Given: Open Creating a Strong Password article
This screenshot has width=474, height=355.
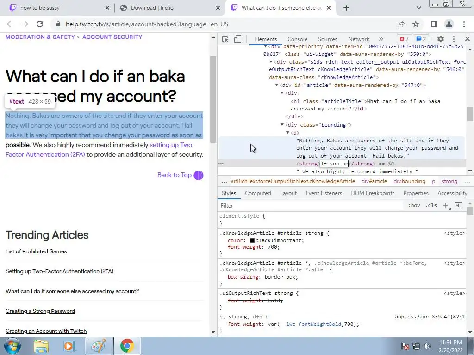Looking at the screenshot, I should [x=40, y=311].
